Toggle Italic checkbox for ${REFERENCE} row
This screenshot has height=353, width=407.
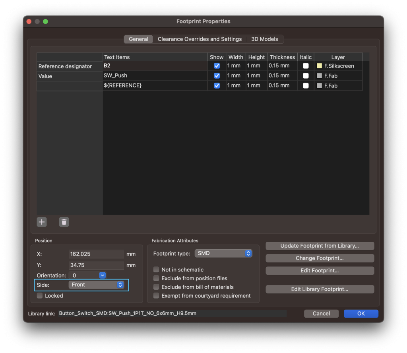306,85
